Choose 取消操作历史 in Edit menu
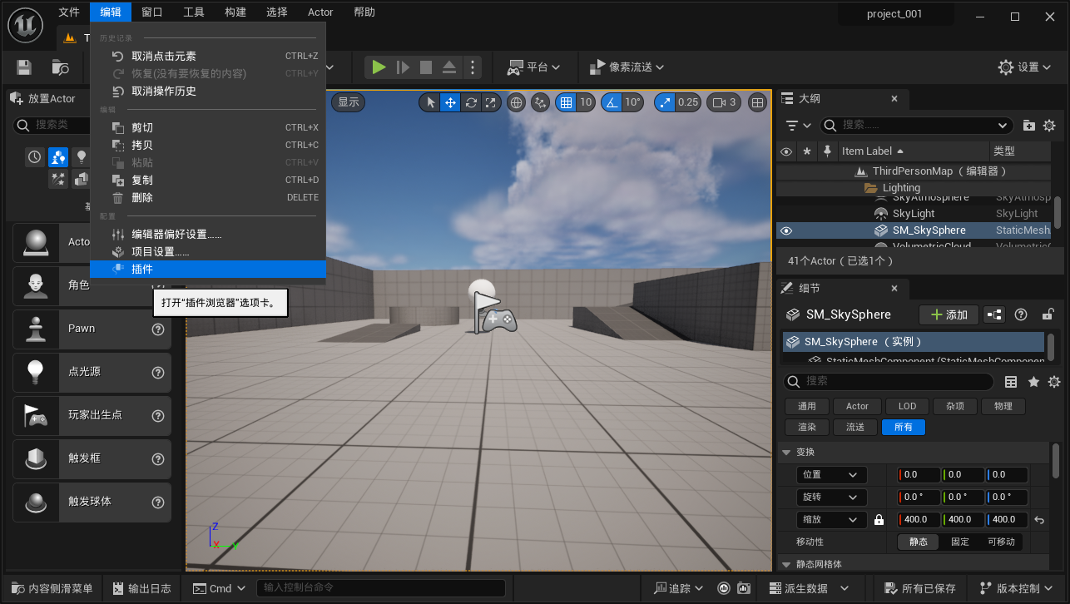 pos(208,91)
